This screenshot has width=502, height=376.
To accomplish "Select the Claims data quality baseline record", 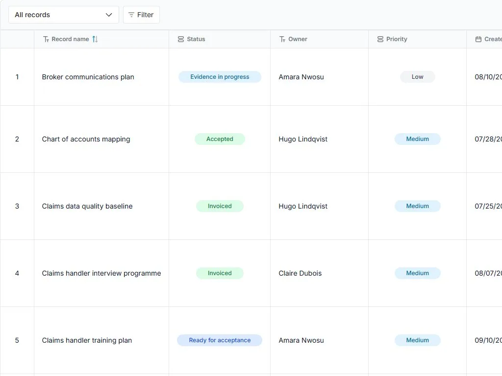I will (x=87, y=206).
